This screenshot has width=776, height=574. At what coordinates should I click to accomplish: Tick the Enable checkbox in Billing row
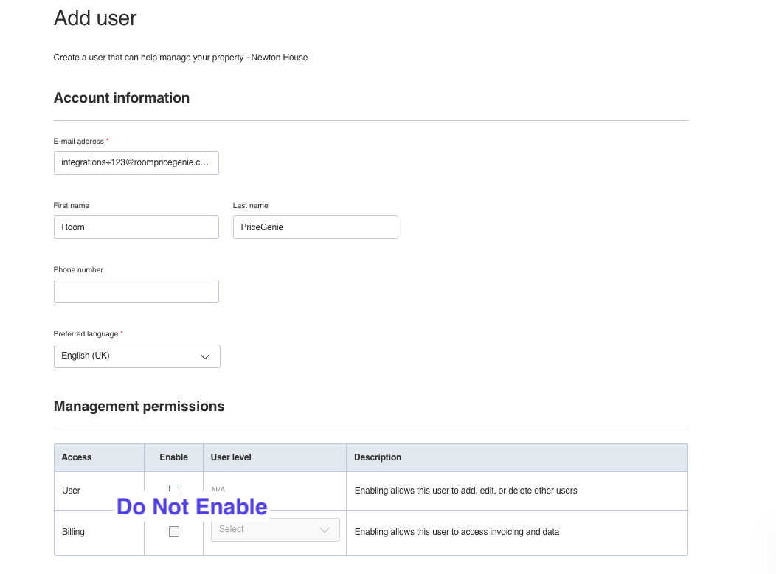[174, 531]
